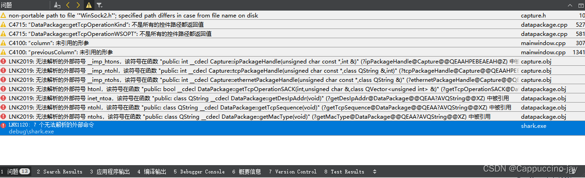Select the C4100 "column" unreferenced parameter warning

[x=292, y=43]
